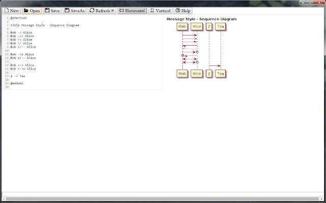Image resolution: width=326 pixels, height=203 pixels.
Task: Click the 'Bob -\ Alice' code line
Action: (x=21, y=40)
